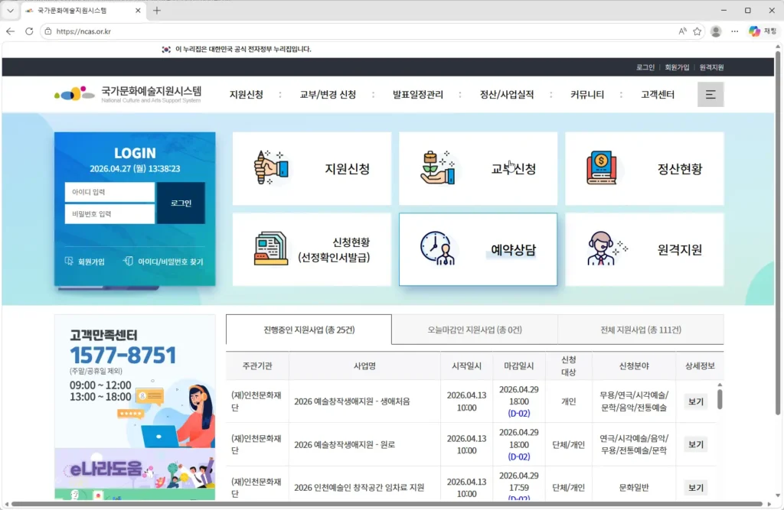The image size is (784, 510).
Task: Click the 신청현황 document icon
Action: (271, 249)
